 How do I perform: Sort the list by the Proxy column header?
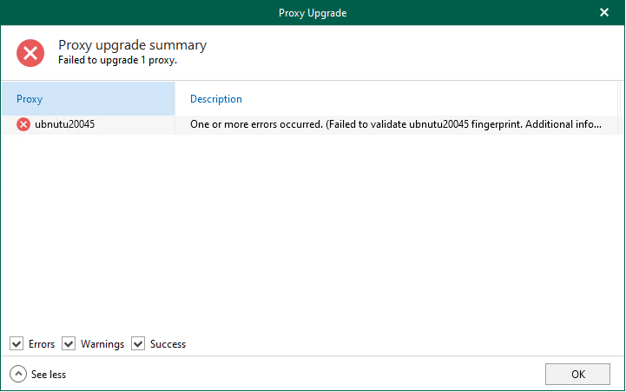[87, 99]
